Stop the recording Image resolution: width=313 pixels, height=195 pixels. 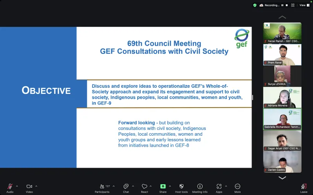tap(287, 5)
